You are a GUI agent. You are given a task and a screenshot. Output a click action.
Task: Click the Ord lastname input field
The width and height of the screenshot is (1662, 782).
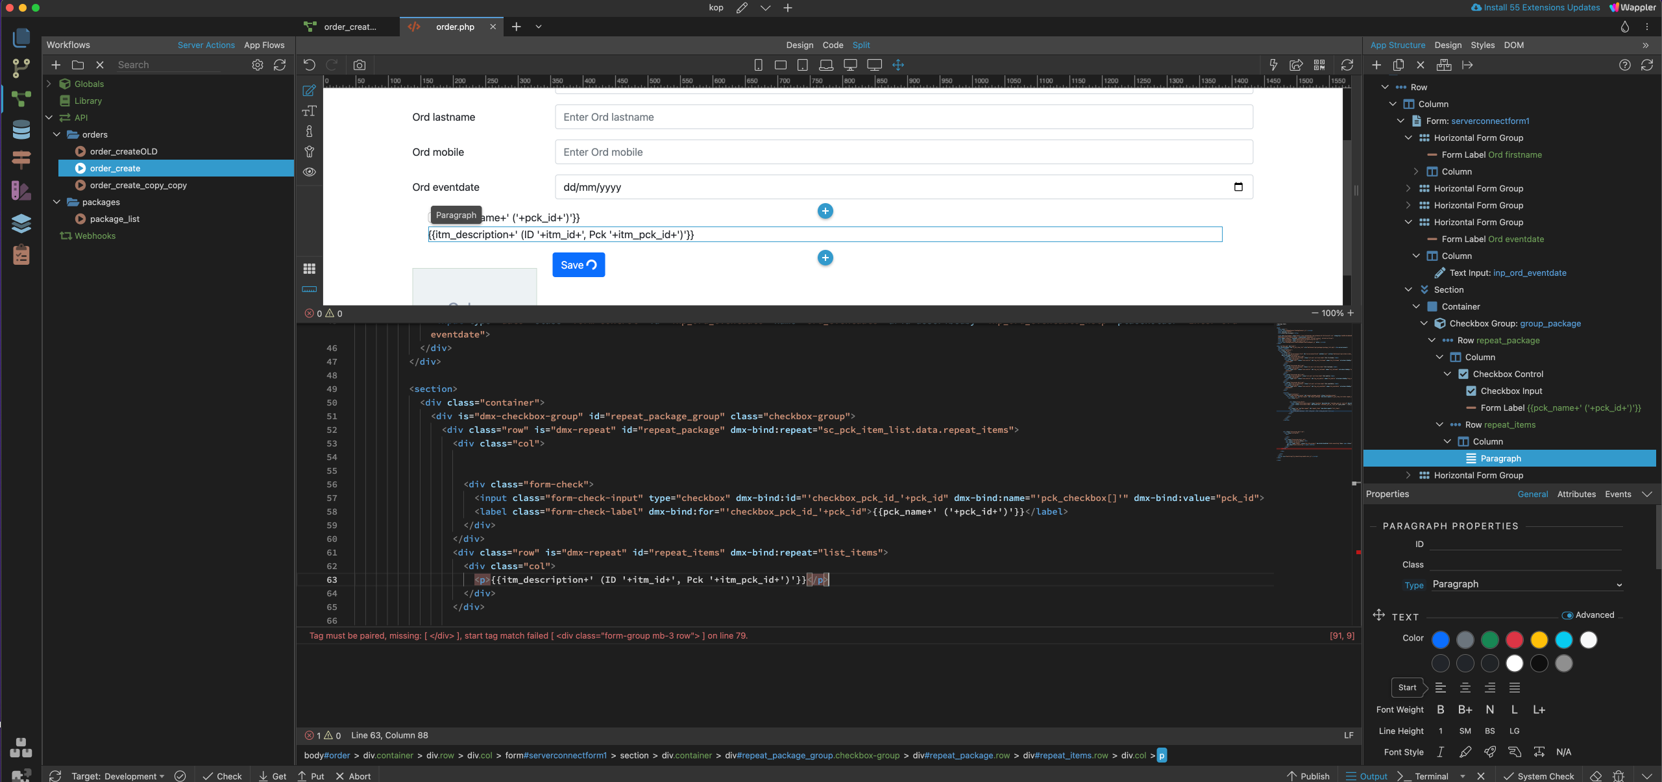click(903, 117)
